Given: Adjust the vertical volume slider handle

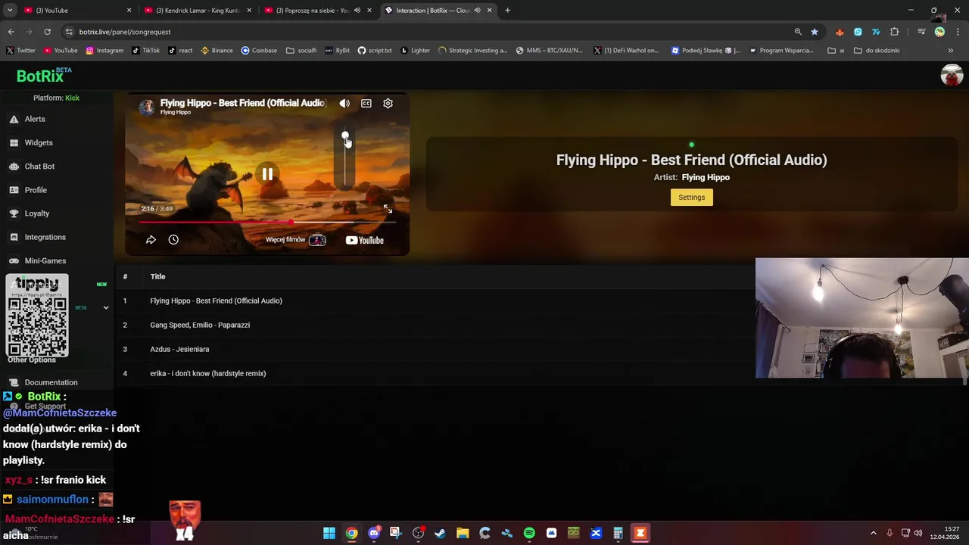Looking at the screenshot, I should point(345,137).
